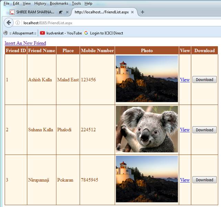This screenshot has width=221, height=207.
Task: Click the place Malad East
Action: click(68, 80)
